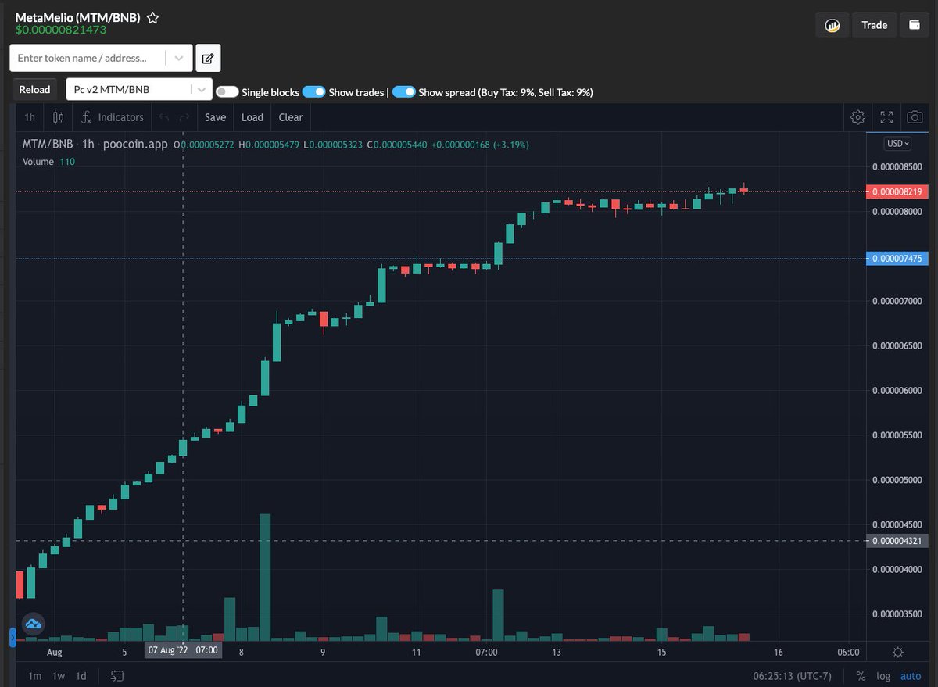This screenshot has width=938, height=687.
Task: Toggle the Show spread switch
Action: tap(403, 92)
